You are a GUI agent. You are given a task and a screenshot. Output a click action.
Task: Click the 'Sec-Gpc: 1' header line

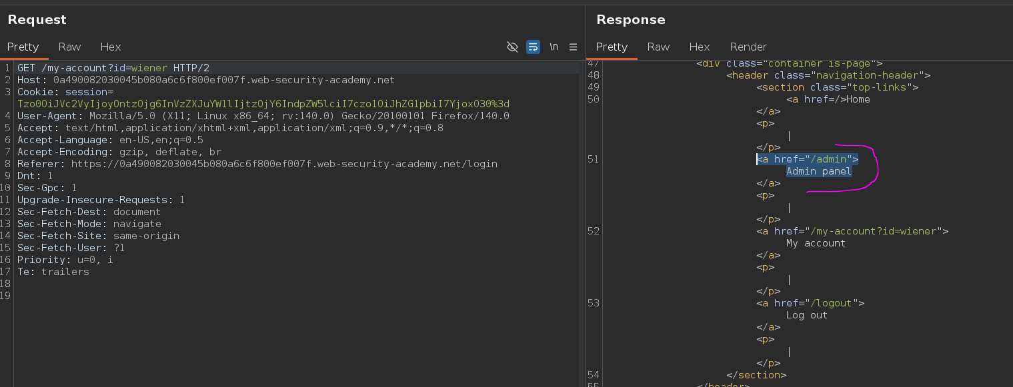(x=47, y=188)
